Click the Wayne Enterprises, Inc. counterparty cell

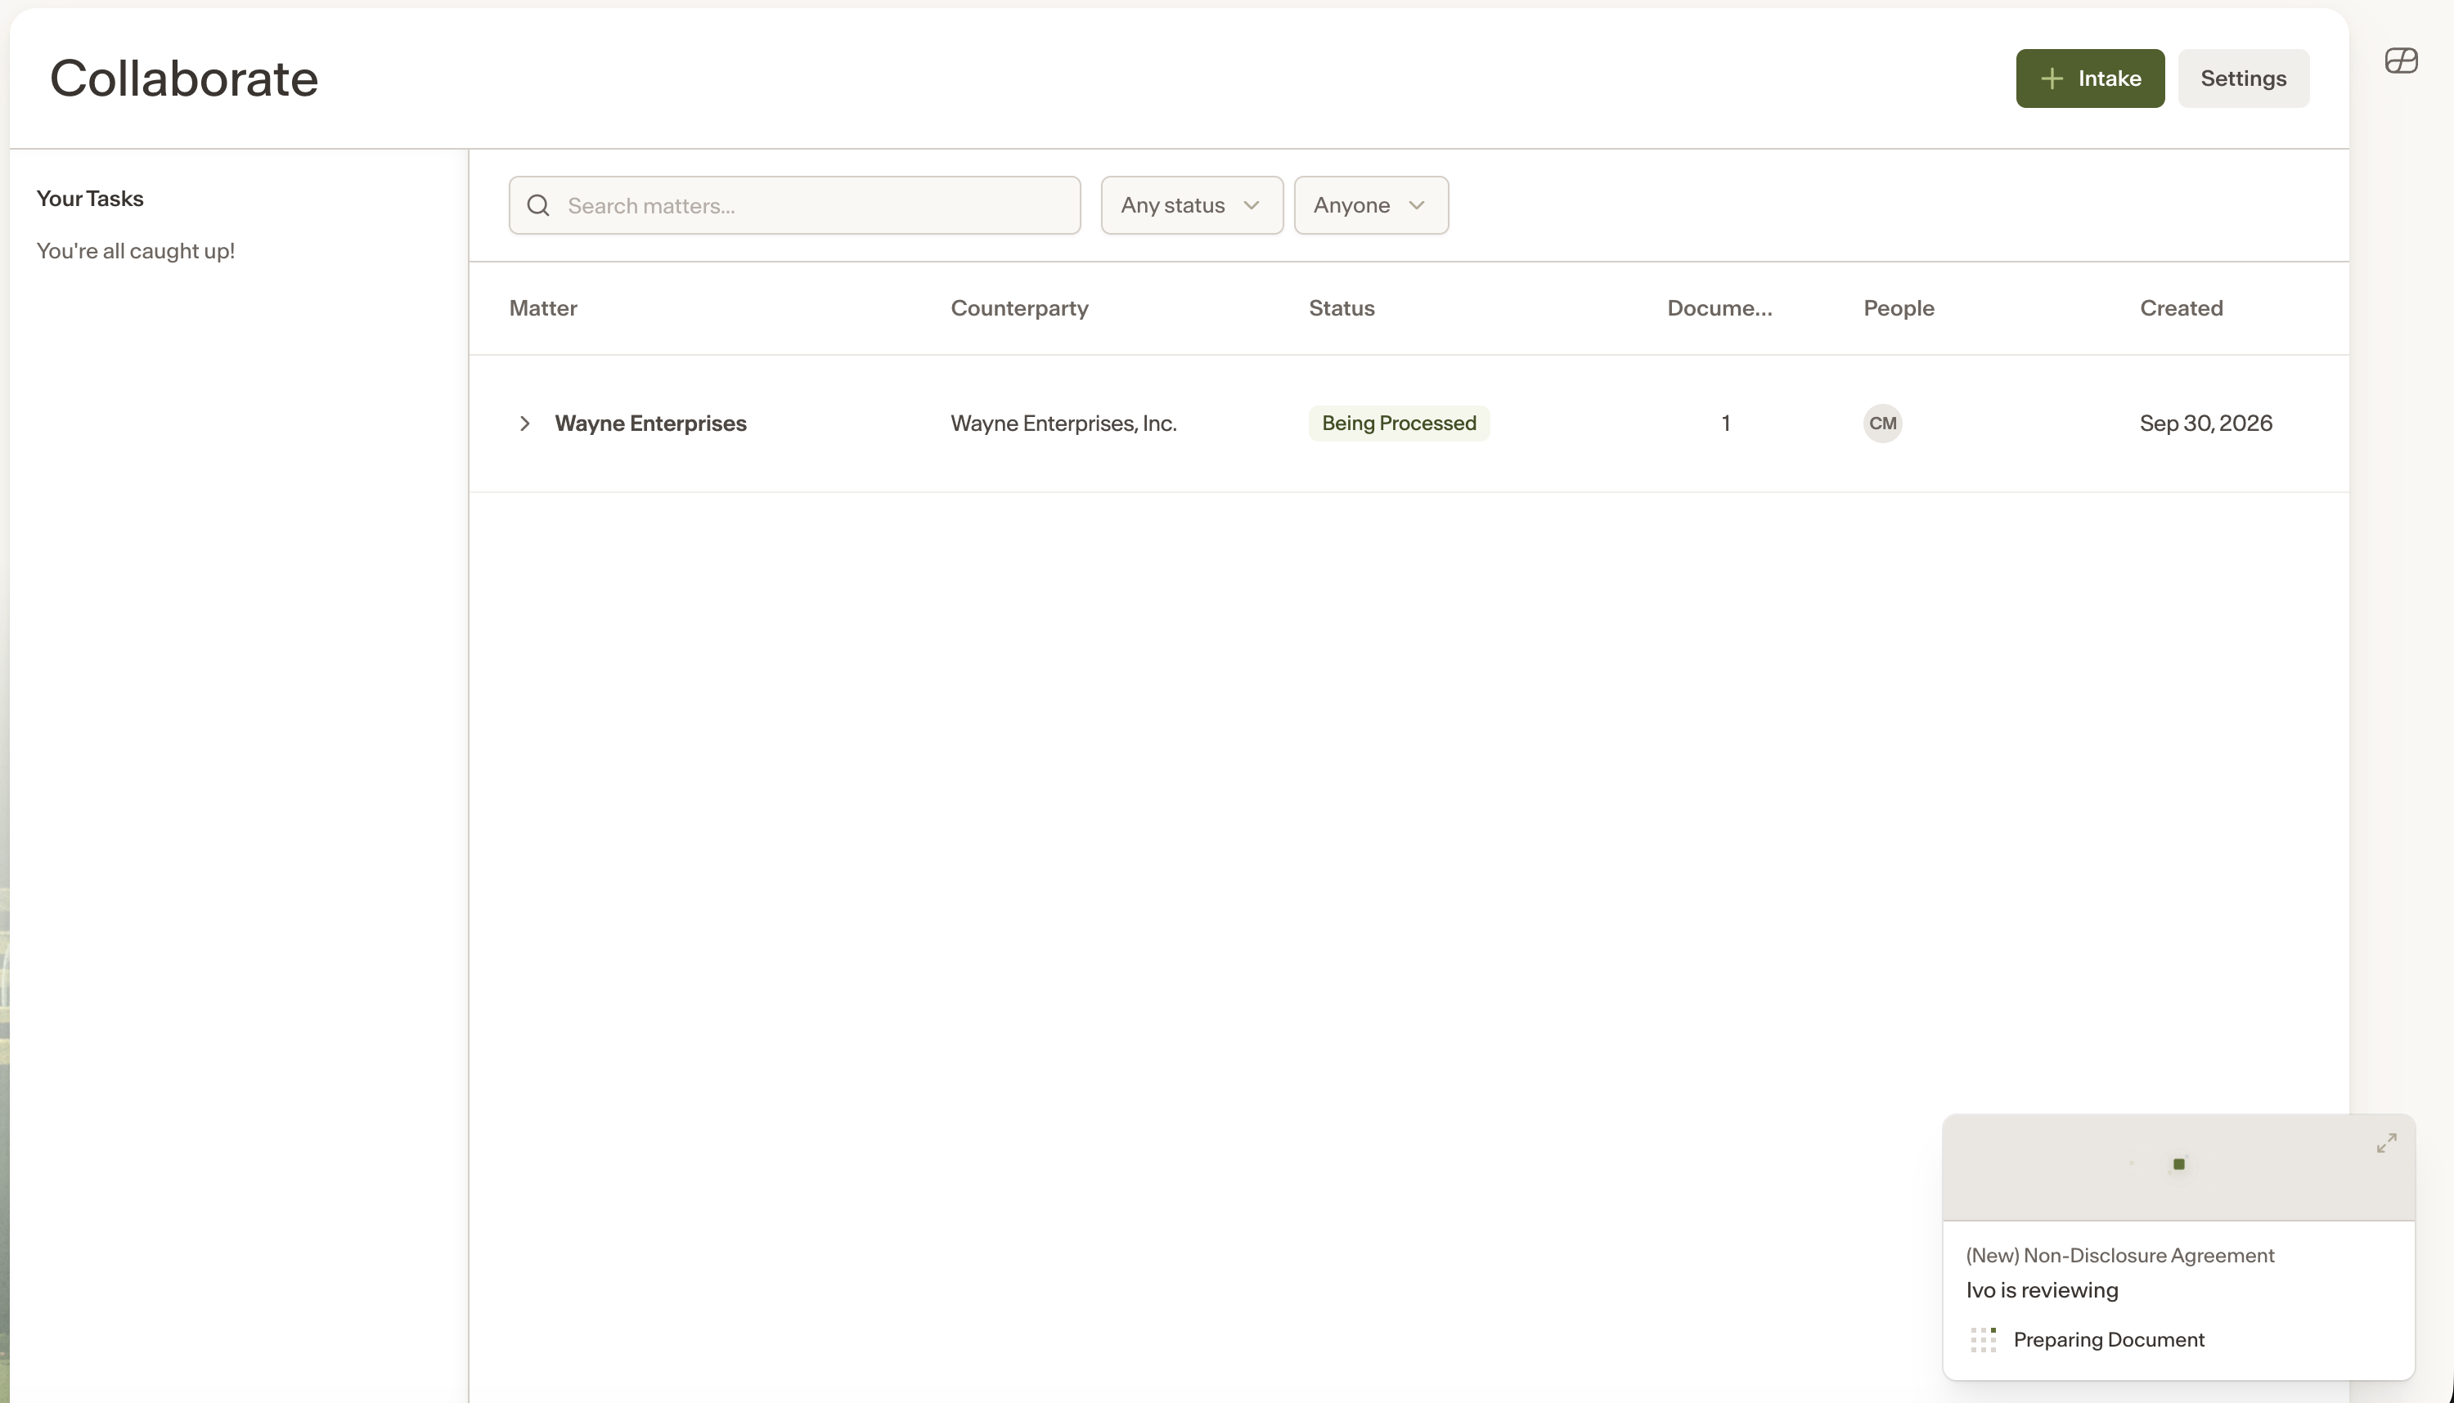click(x=1063, y=423)
